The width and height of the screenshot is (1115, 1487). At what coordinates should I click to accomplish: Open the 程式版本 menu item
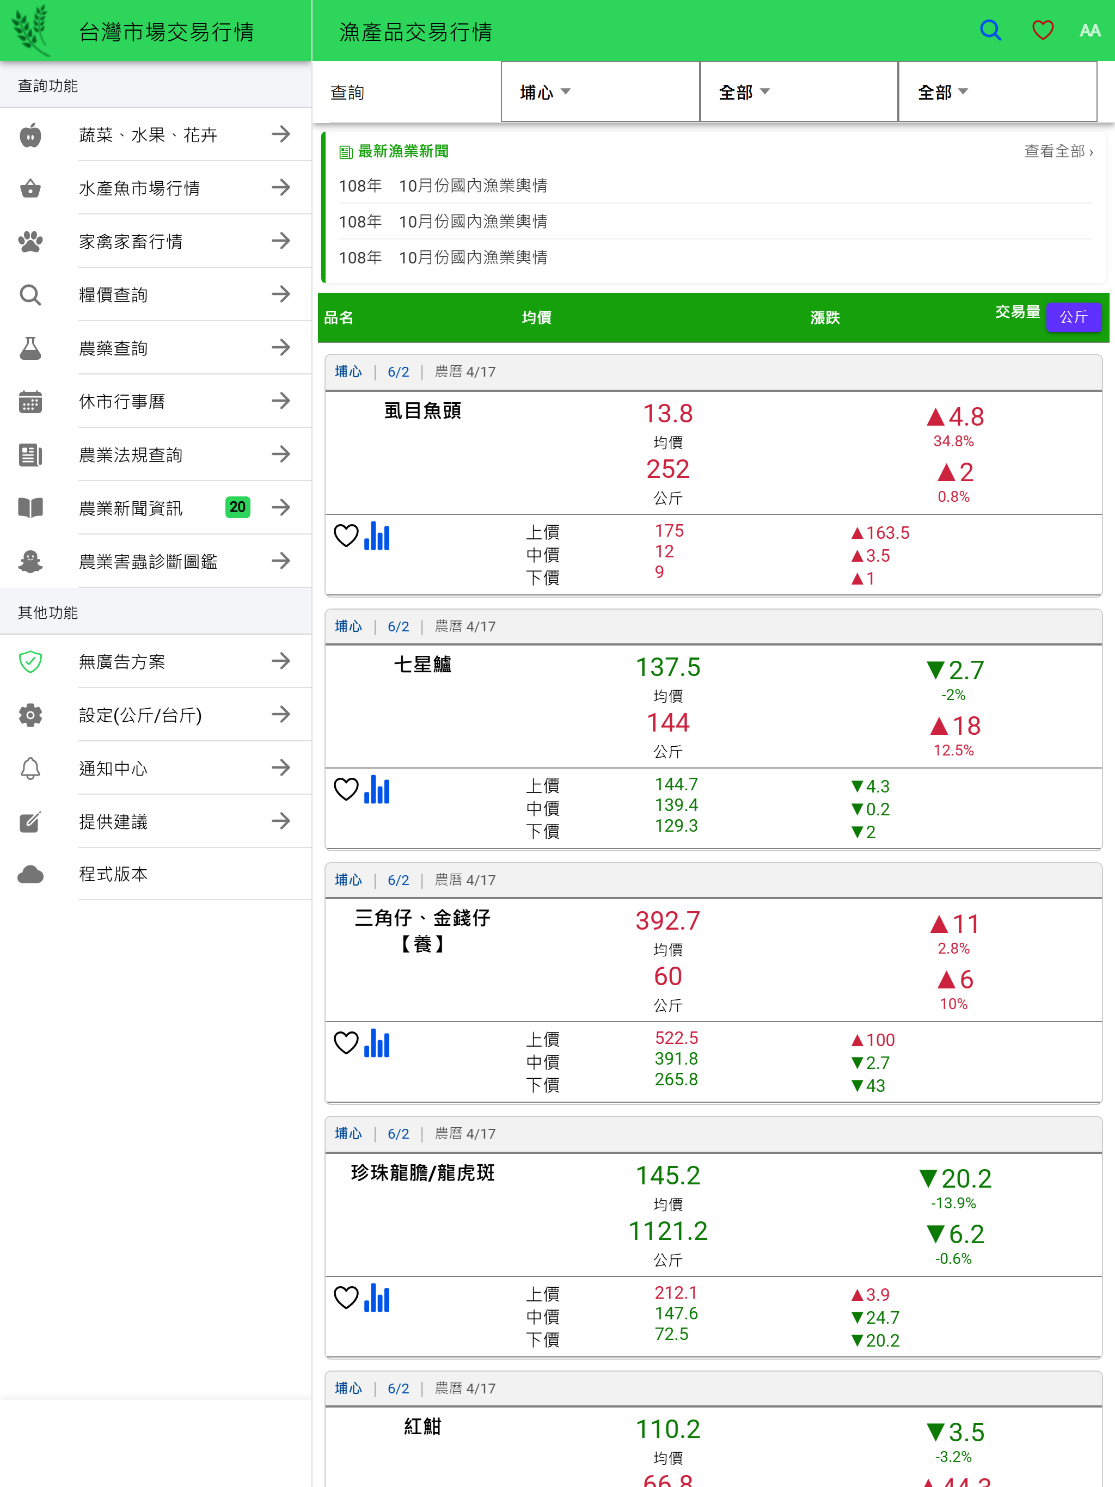156,874
